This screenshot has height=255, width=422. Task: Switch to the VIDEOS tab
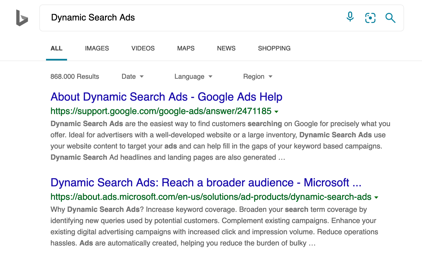click(x=143, y=48)
